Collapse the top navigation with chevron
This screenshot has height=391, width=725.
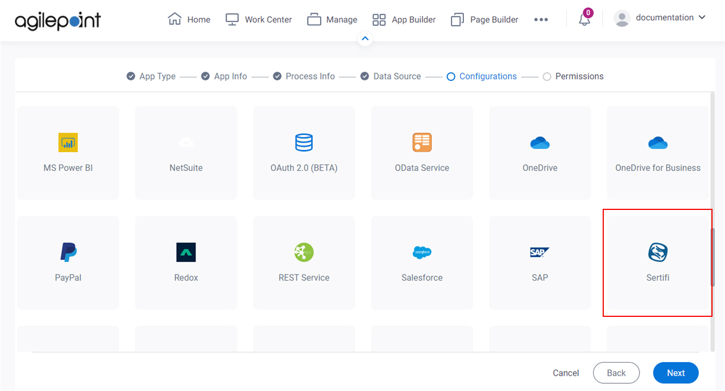point(365,39)
